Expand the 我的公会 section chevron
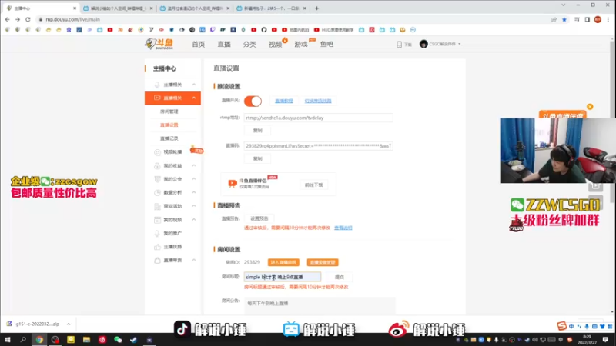This screenshot has width=616, height=346. point(194,179)
